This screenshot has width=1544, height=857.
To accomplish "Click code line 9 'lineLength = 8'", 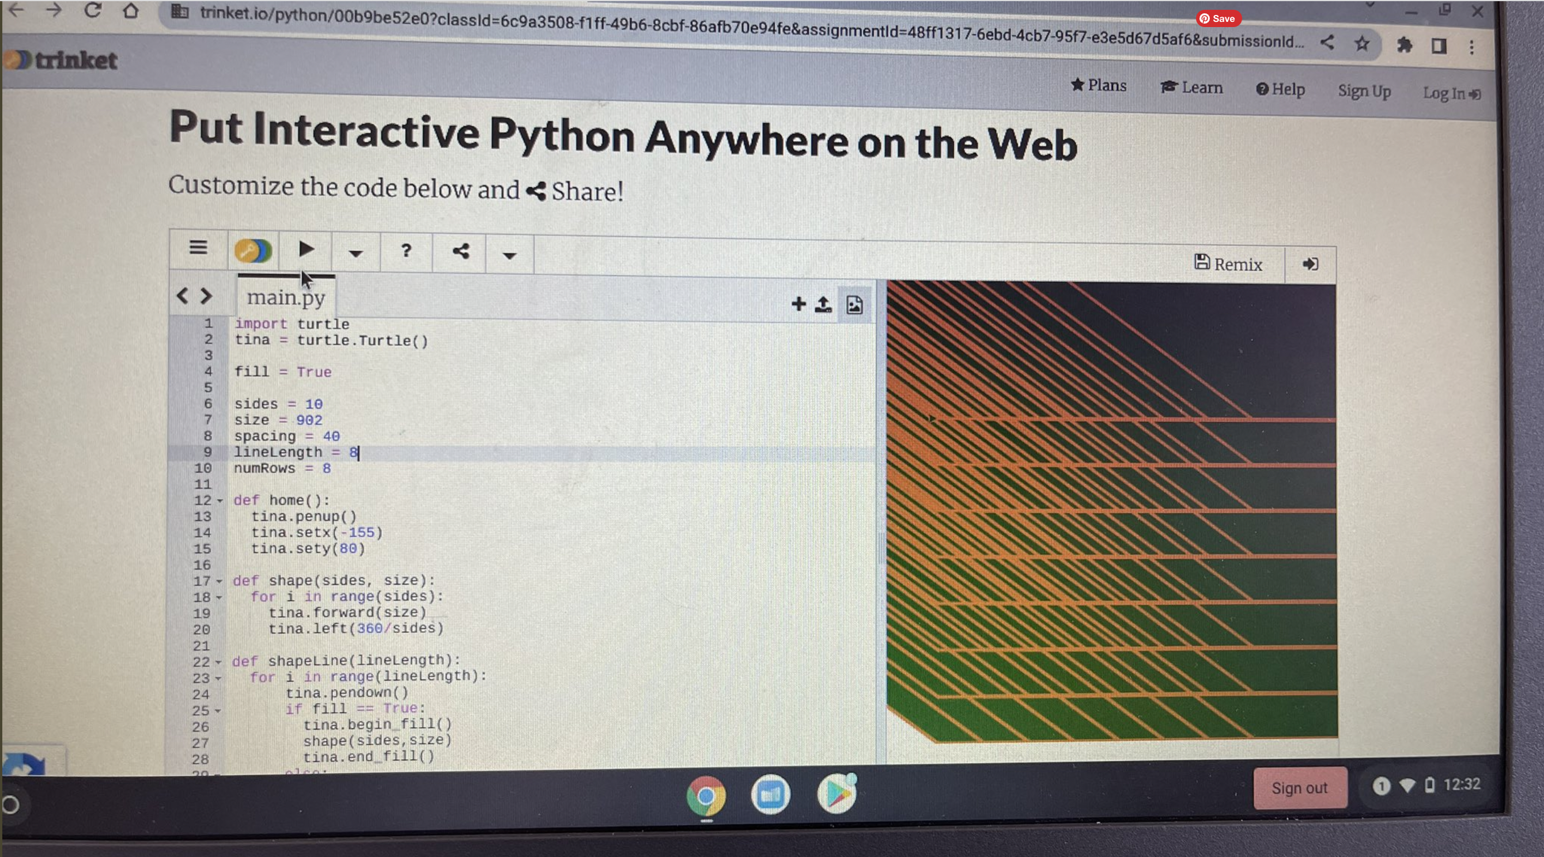I will [296, 453].
